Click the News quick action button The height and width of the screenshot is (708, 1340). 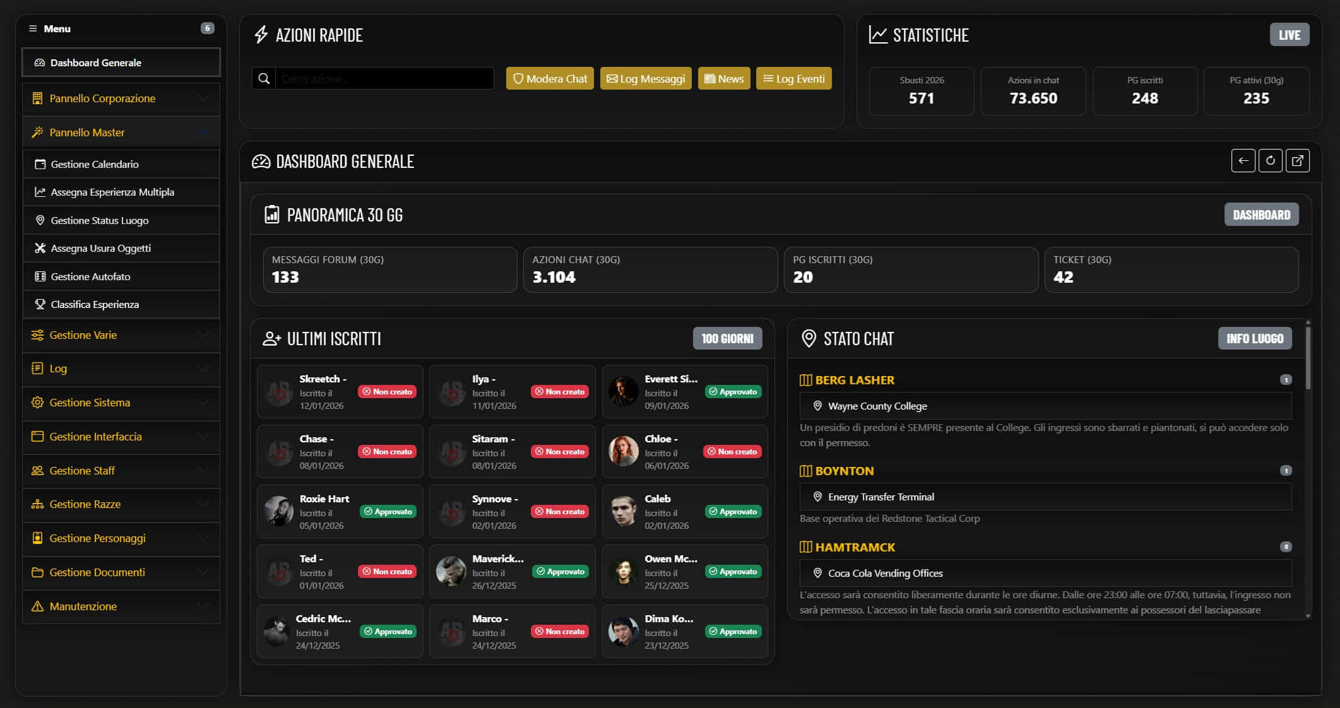coord(724,79)
